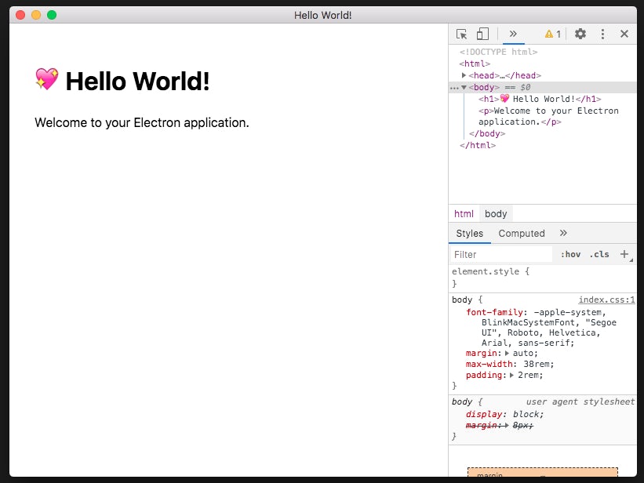Select html in the breadcrumb bar

click(463, 212)
